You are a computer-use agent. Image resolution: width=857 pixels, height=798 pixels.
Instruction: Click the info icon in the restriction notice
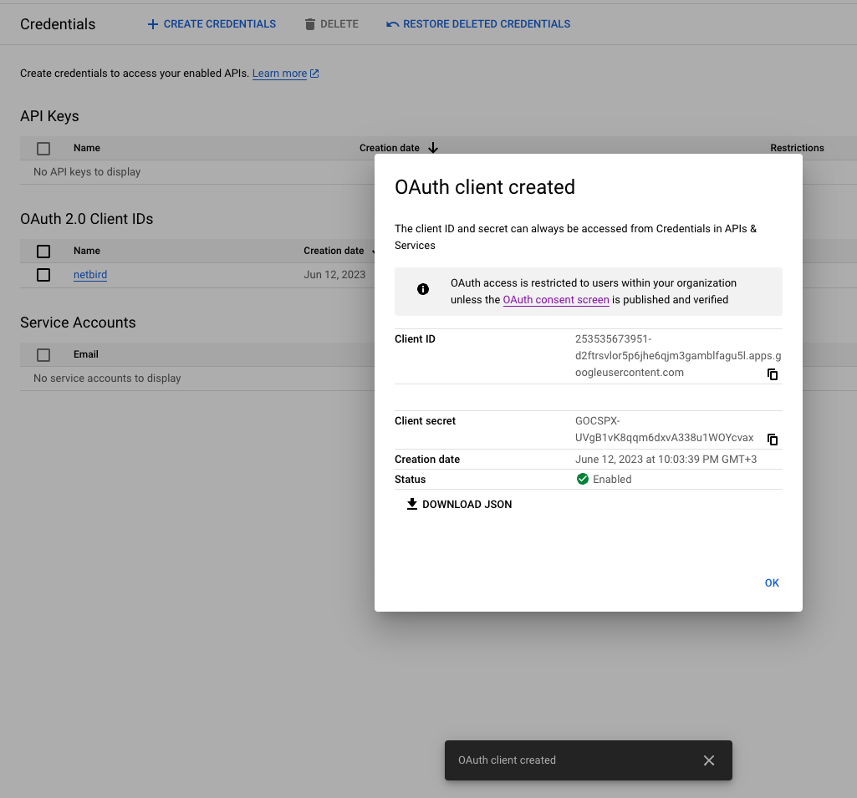[x=422, y=289]
